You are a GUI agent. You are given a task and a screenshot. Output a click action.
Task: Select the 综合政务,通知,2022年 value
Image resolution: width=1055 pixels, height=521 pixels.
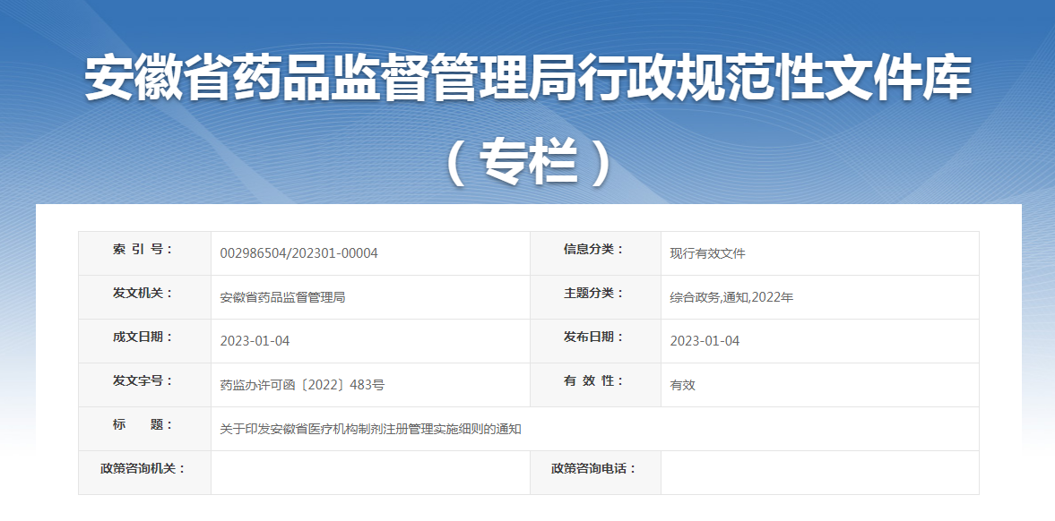coord(732,297)
